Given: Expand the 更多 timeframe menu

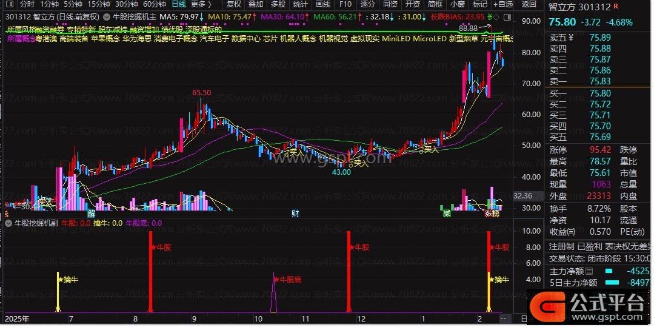Looking at the screenshot, I should pos(201,4).
